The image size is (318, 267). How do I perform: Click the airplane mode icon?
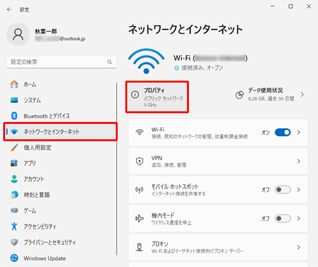139,218
